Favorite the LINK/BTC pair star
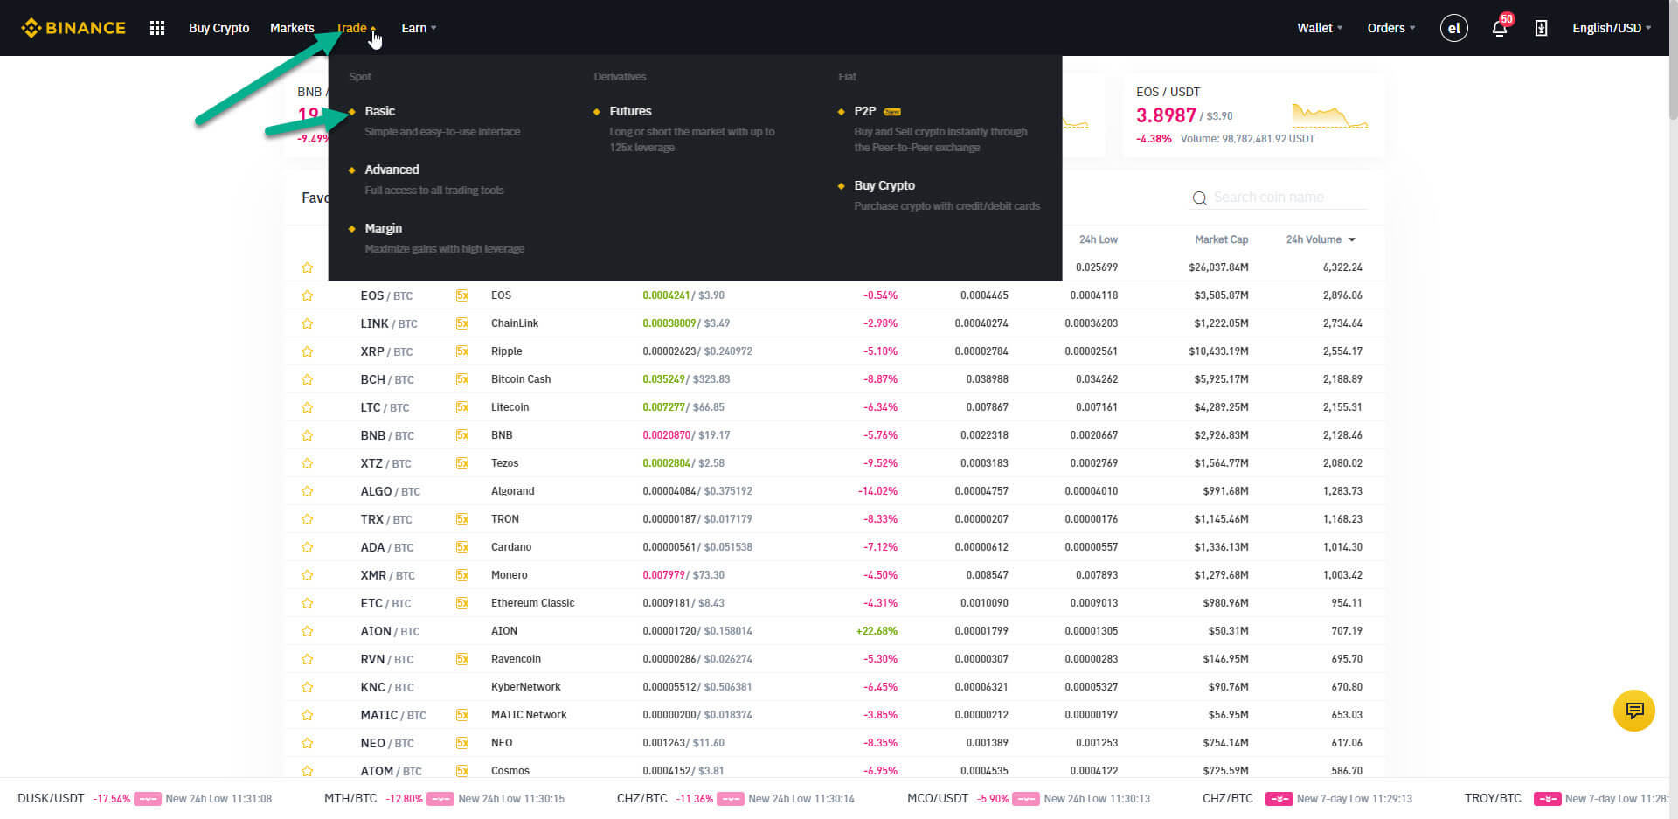Viewport: 1678px width, 819px height. click(307, 323)
